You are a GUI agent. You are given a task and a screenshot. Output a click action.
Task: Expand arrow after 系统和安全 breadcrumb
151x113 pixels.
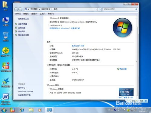(52, 9)
